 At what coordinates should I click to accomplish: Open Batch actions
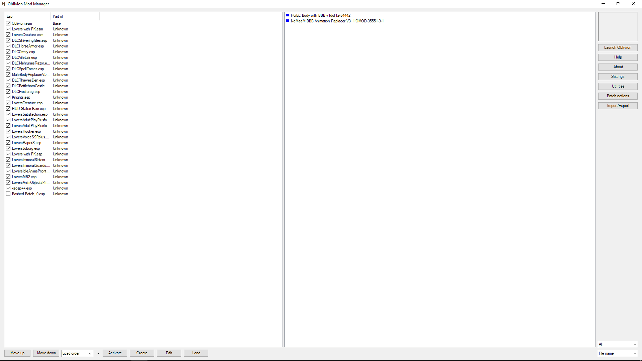(x=618, y=96)
